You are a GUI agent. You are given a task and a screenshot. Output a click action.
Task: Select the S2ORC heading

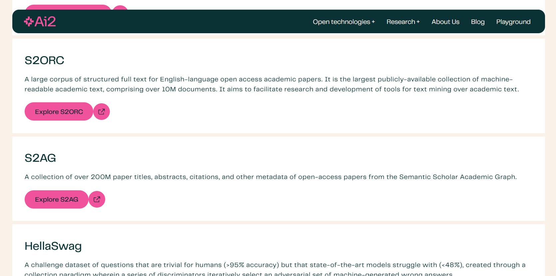(45, 60)
